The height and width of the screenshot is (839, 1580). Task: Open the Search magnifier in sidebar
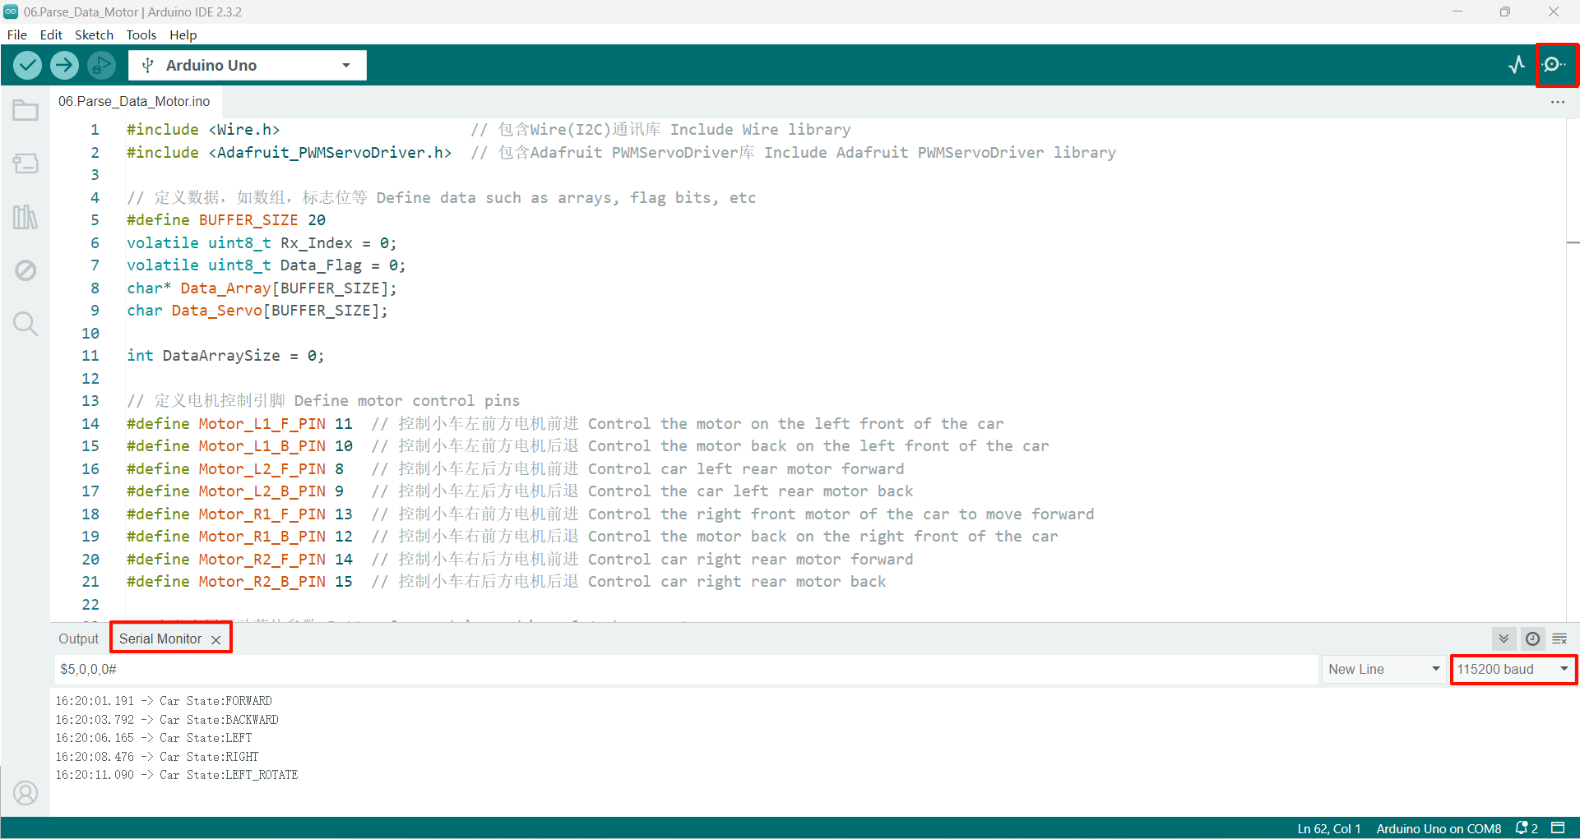click(25, 324)
